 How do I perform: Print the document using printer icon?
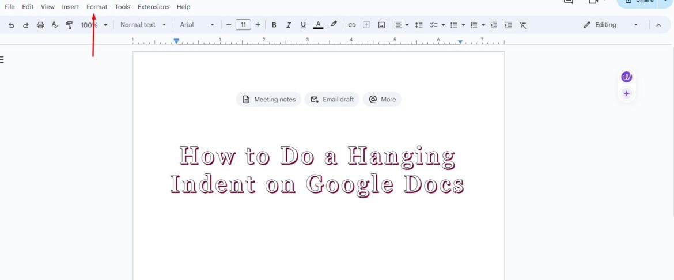[x=40, y=25]
